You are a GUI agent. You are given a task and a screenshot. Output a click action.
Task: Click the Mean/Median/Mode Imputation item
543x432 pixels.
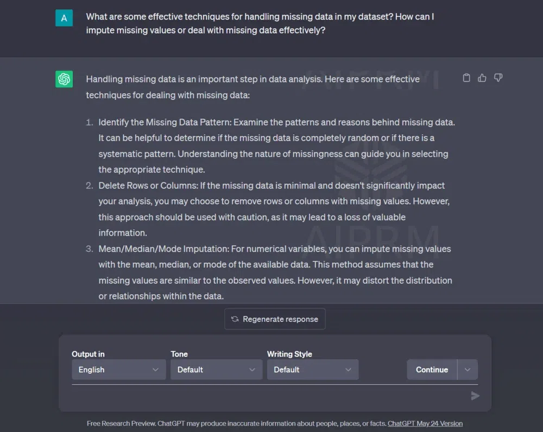coord(275,272)
